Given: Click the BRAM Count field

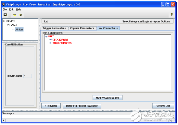Looking at the screenshot, I should click(28, 76).
